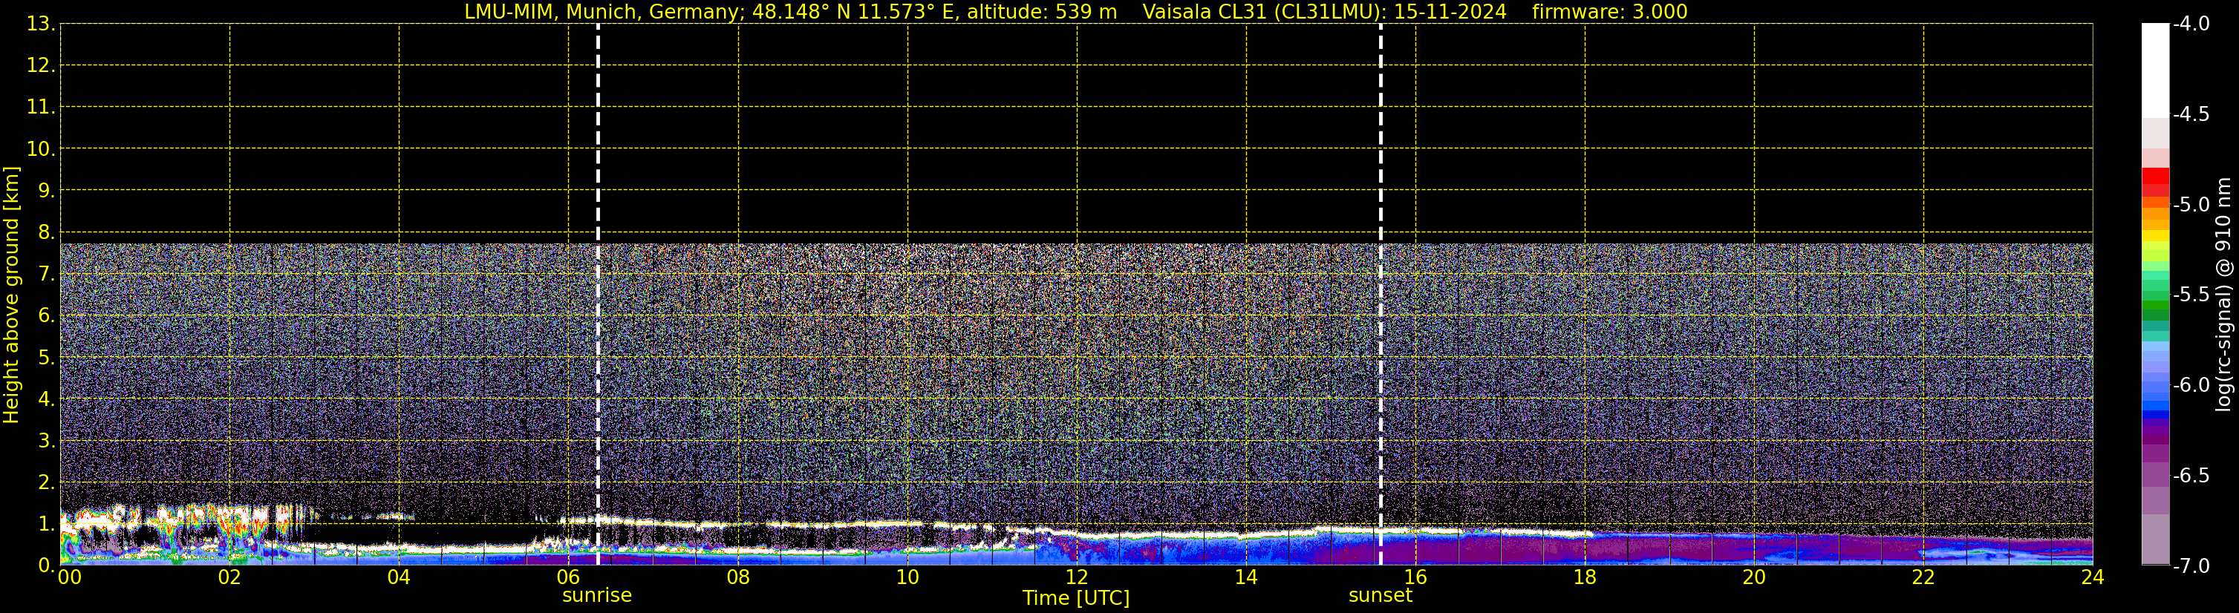Click height-axis tick label "13."

41,24
